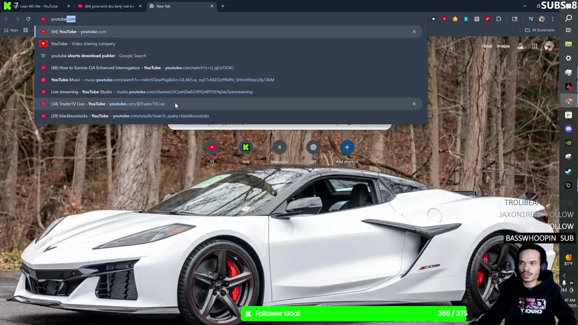Open the Chrome profile avatar in toolbar

542,19
